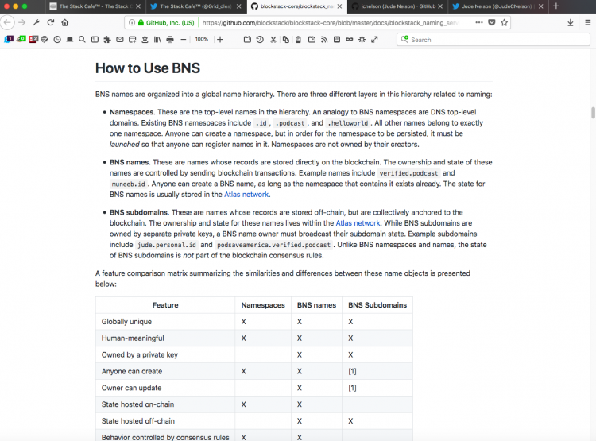The width and height of the screenshot is (596, 441).
Task: Click the magnifier find icon in toolbar
Action: click(x=82, y=40)
